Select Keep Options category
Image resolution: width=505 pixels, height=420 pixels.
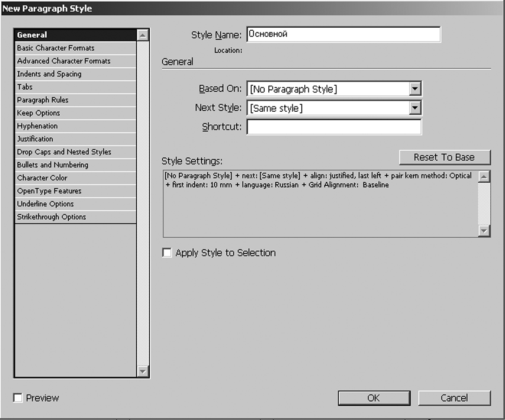point(76,113)
